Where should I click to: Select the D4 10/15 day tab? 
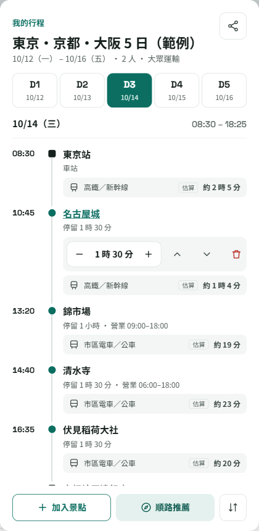pyautogui.click(x=177, y=90)
